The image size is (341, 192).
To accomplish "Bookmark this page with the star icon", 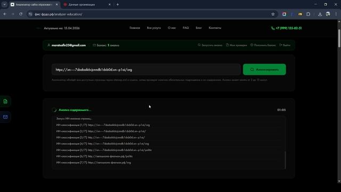I will pos(273,14).
